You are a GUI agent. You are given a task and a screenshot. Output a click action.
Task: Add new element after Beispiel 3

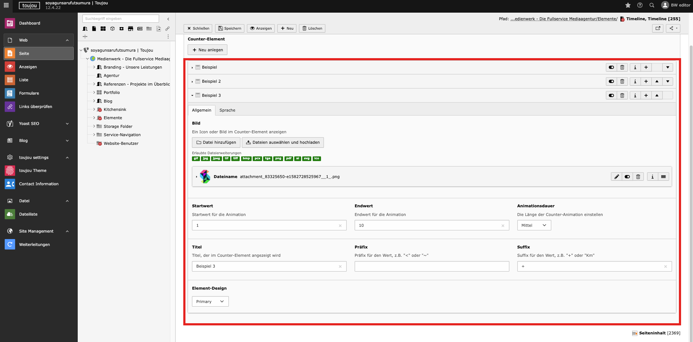(646, 96)
